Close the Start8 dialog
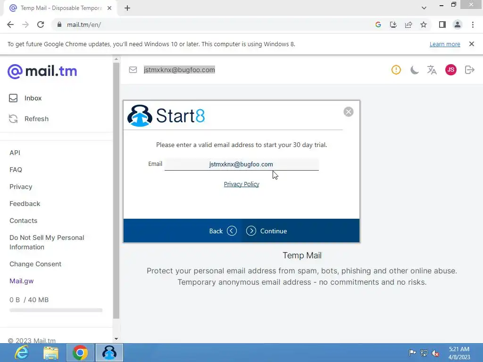The image size is (483, 362). (349, 112)
